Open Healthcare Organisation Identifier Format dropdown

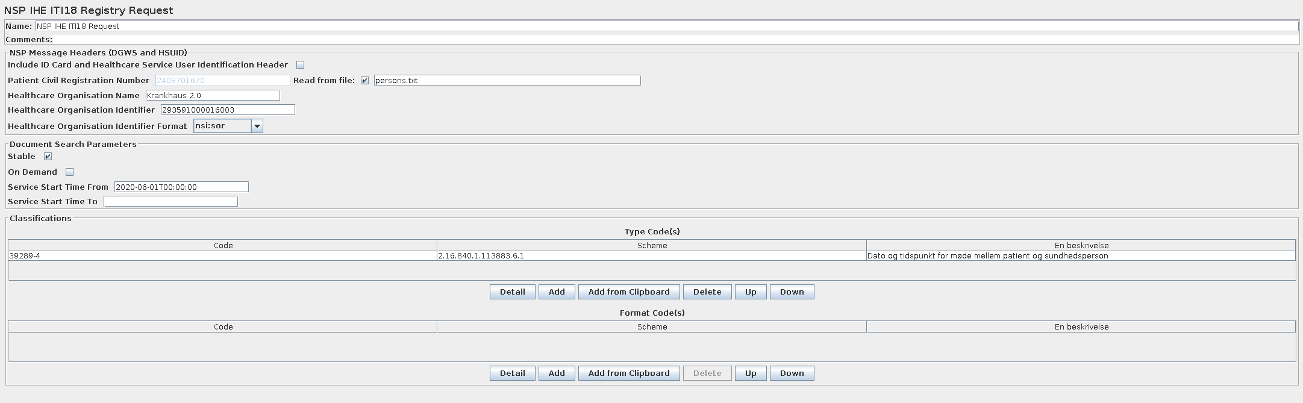pyautogui.click(x=257, y=126)
